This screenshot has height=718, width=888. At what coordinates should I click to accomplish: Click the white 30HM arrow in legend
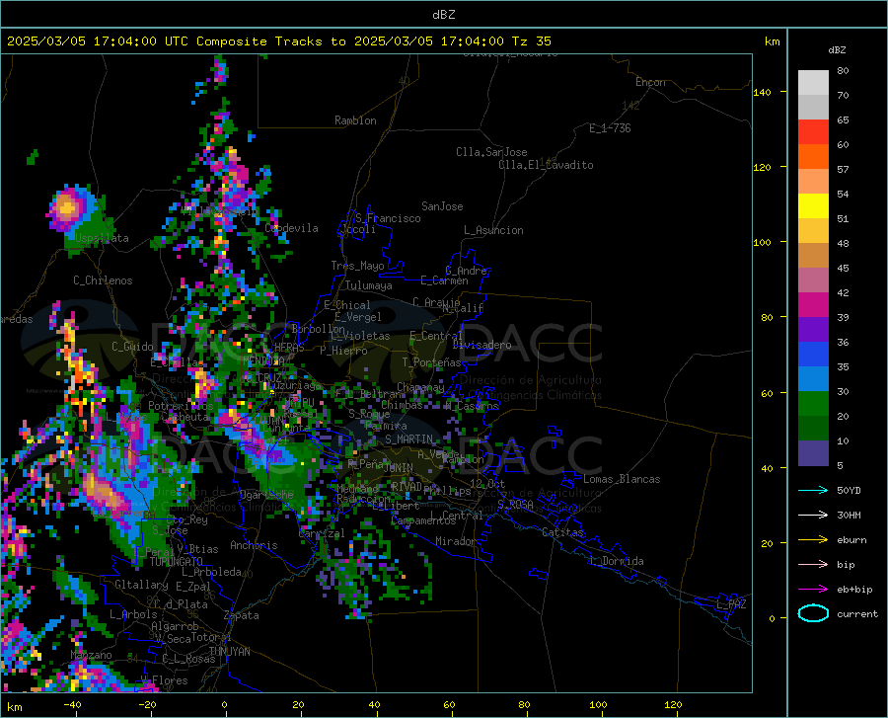tap(813, 515)
